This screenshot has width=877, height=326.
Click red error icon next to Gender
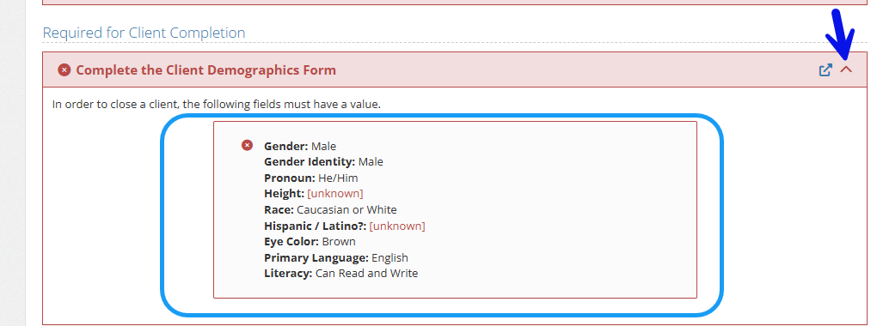(x=248, y=145)
